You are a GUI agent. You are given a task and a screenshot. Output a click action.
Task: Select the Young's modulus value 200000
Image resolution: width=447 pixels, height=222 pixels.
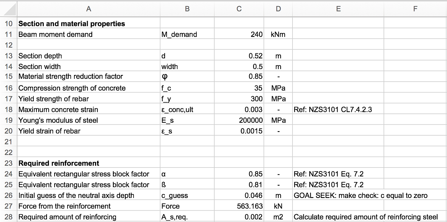click(x=239, y=120)
